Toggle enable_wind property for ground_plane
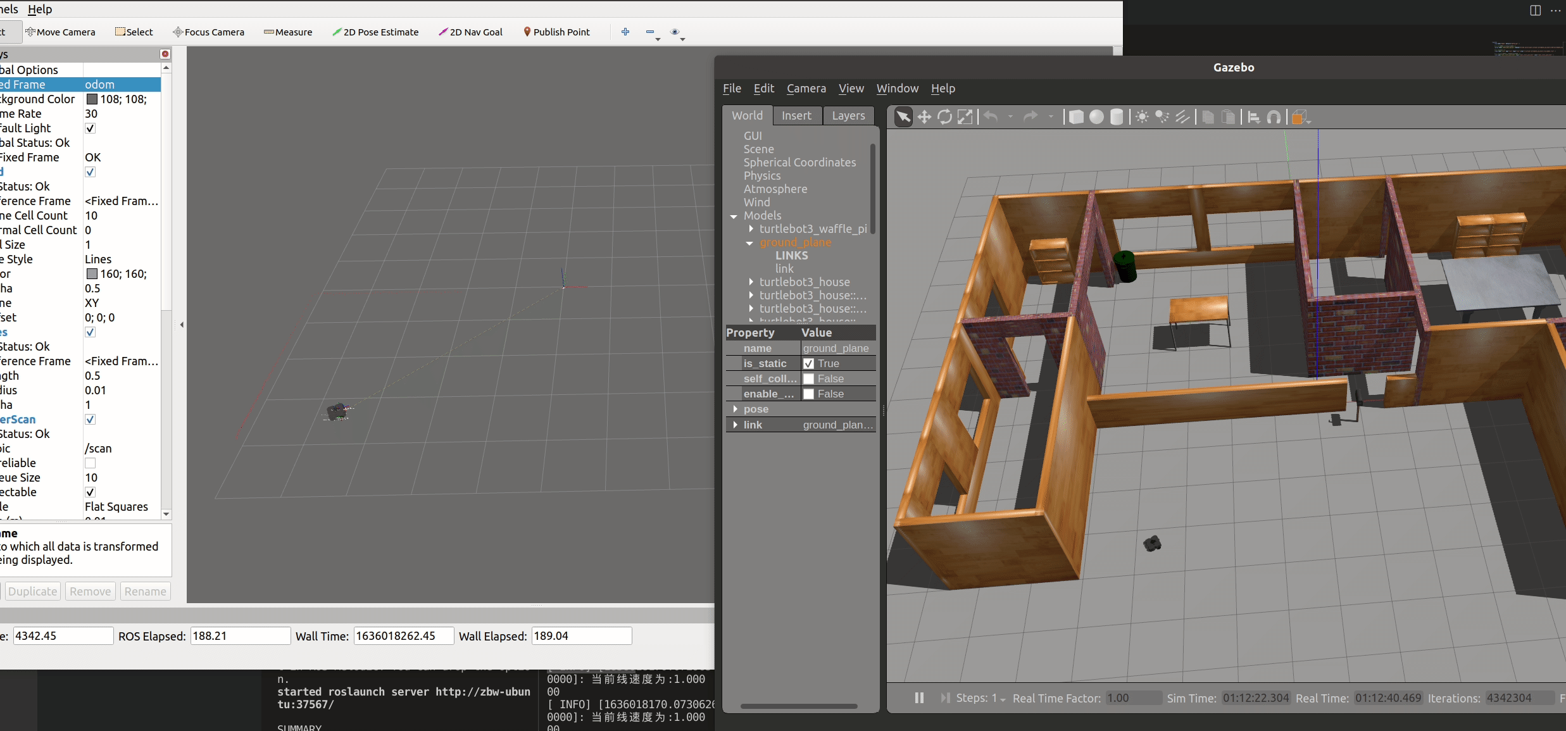This screenshot has width=1566, height=731. 807,394
